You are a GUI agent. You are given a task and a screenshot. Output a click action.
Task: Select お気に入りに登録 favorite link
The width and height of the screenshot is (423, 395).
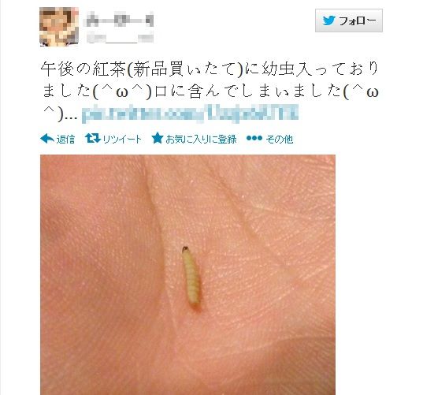(201, 139)
